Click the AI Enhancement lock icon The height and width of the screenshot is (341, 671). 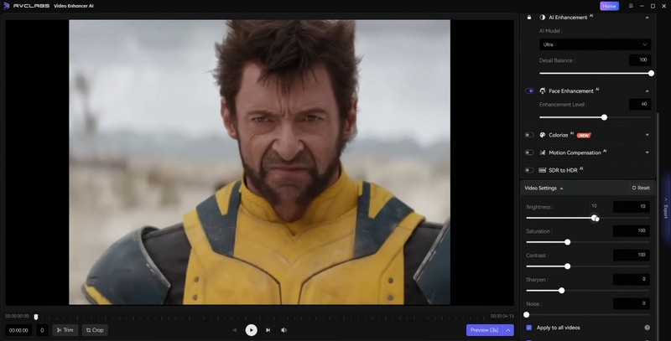tap(529, 17)
